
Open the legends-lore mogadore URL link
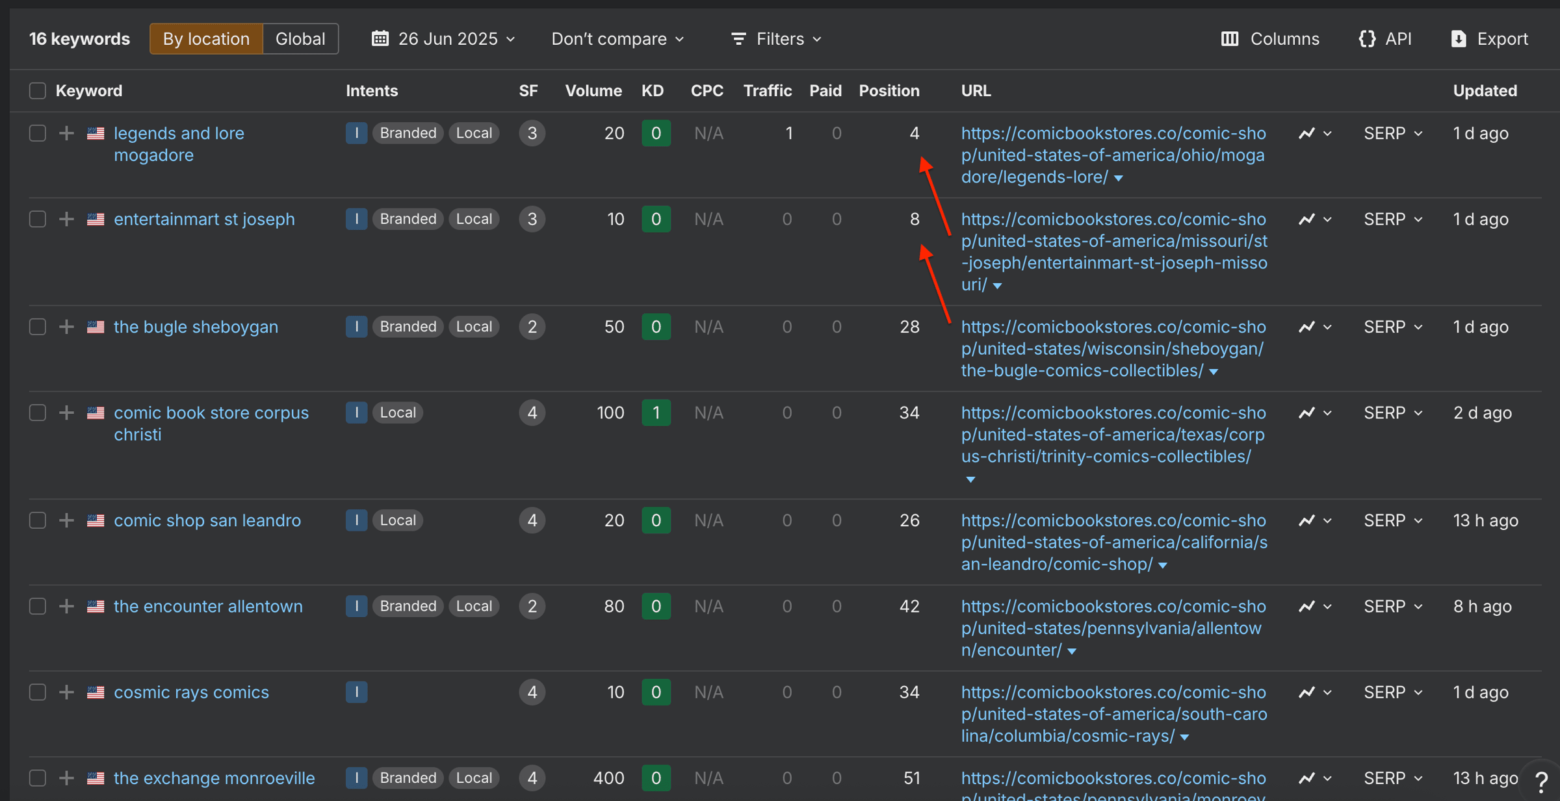coord(1112,155)
